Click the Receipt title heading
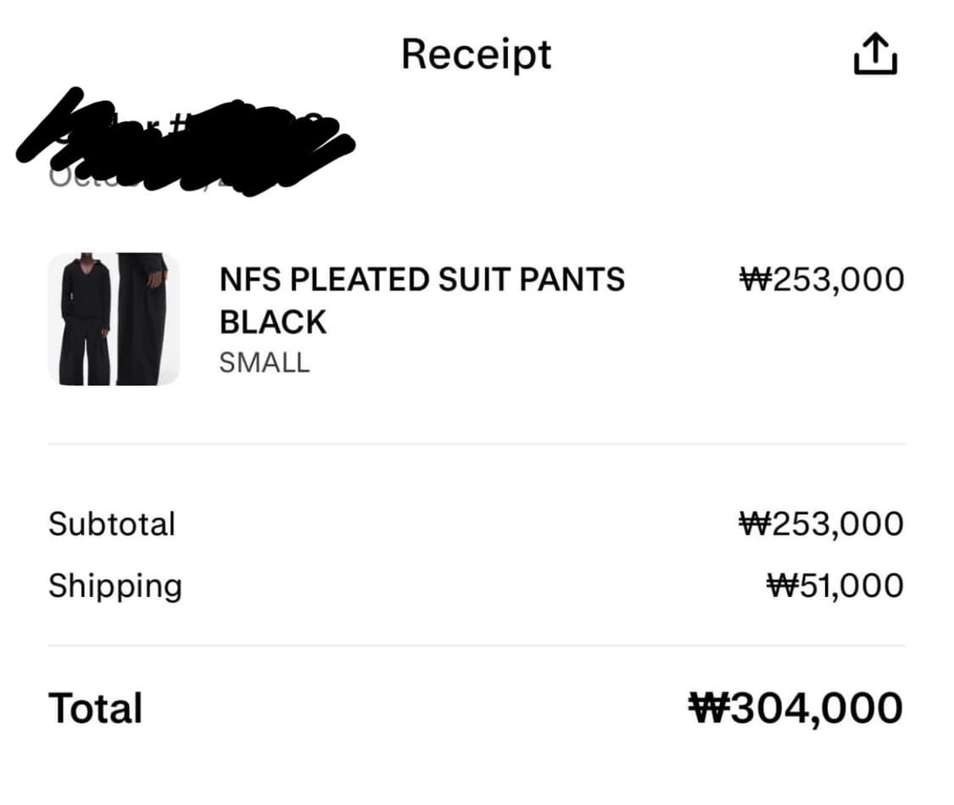Viewport: 954px width, 805px height. coord(476,54)
